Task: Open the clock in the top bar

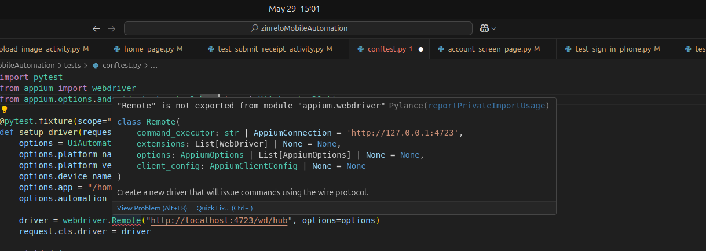Action: [294, 9]
